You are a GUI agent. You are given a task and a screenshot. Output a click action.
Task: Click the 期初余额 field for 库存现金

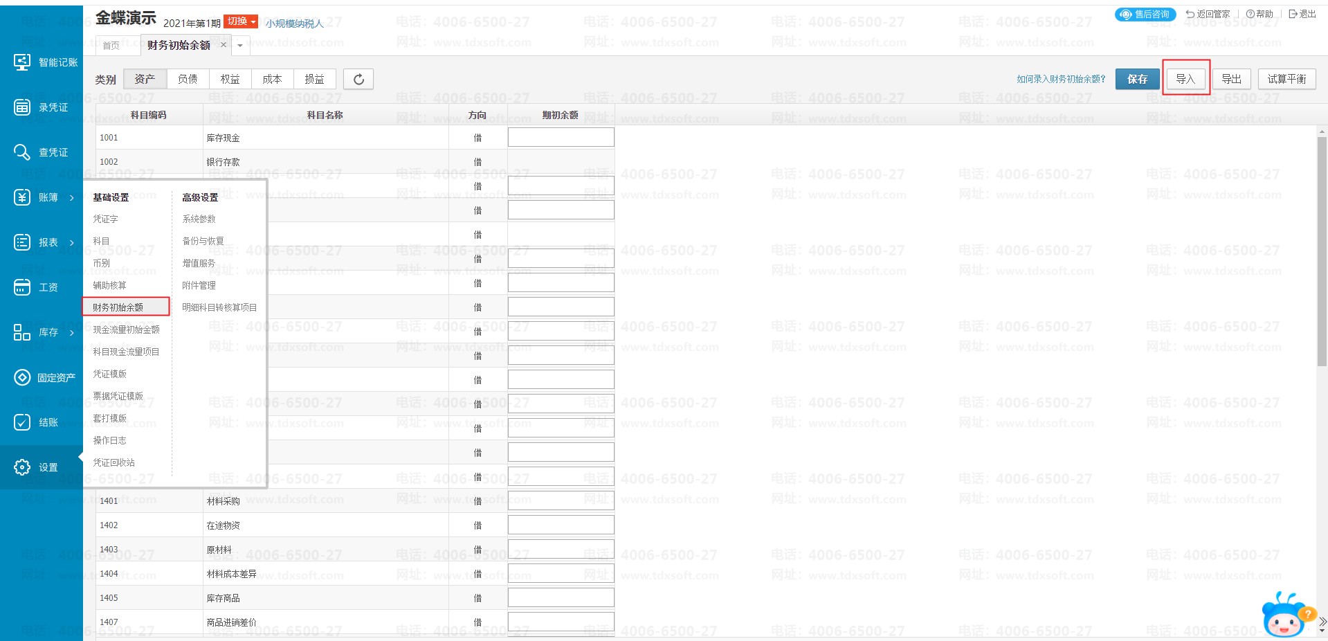[x=561, y=137]
